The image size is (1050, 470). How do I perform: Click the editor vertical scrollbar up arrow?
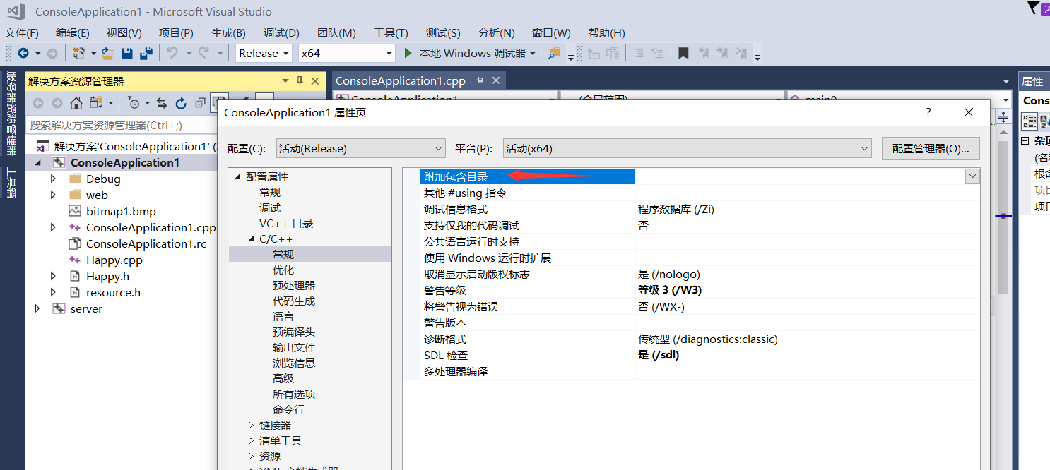click(1003, 133)
